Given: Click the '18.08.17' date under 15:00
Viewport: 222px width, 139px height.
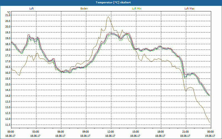Looking at the screenshot, I should click(135, 136).
